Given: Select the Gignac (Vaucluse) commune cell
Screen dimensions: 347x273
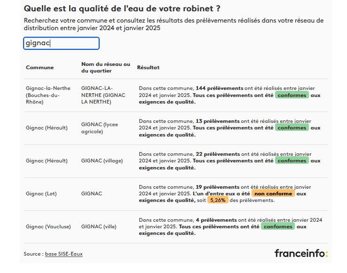Looking at the screenshot, I should pos(48,226).
